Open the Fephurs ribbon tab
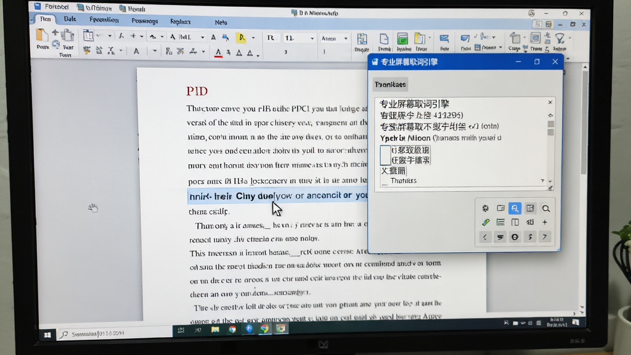 click(x=181, y=22)
